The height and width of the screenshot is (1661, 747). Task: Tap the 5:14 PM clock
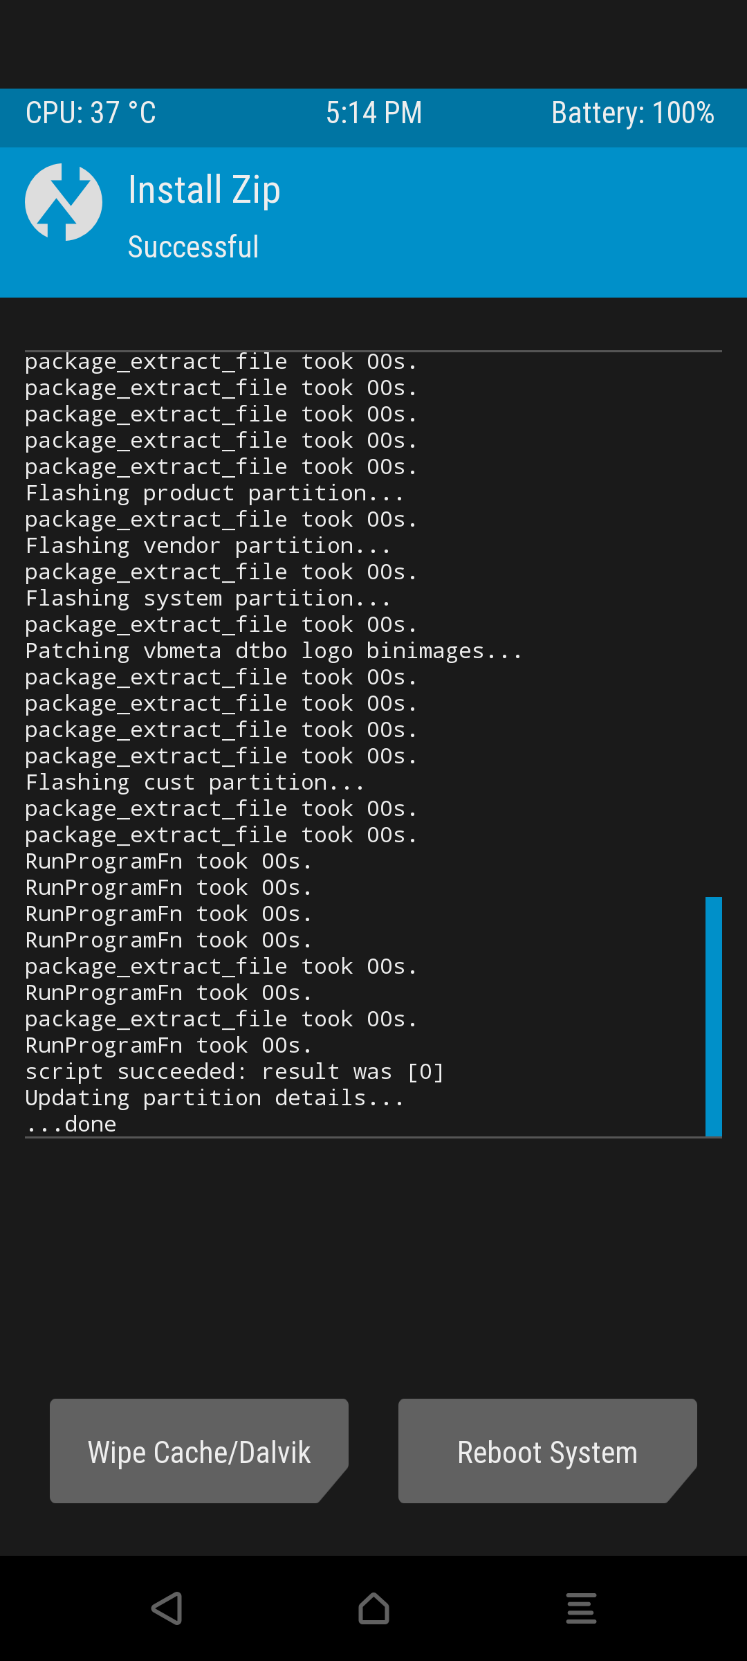[x=373, y=113]
